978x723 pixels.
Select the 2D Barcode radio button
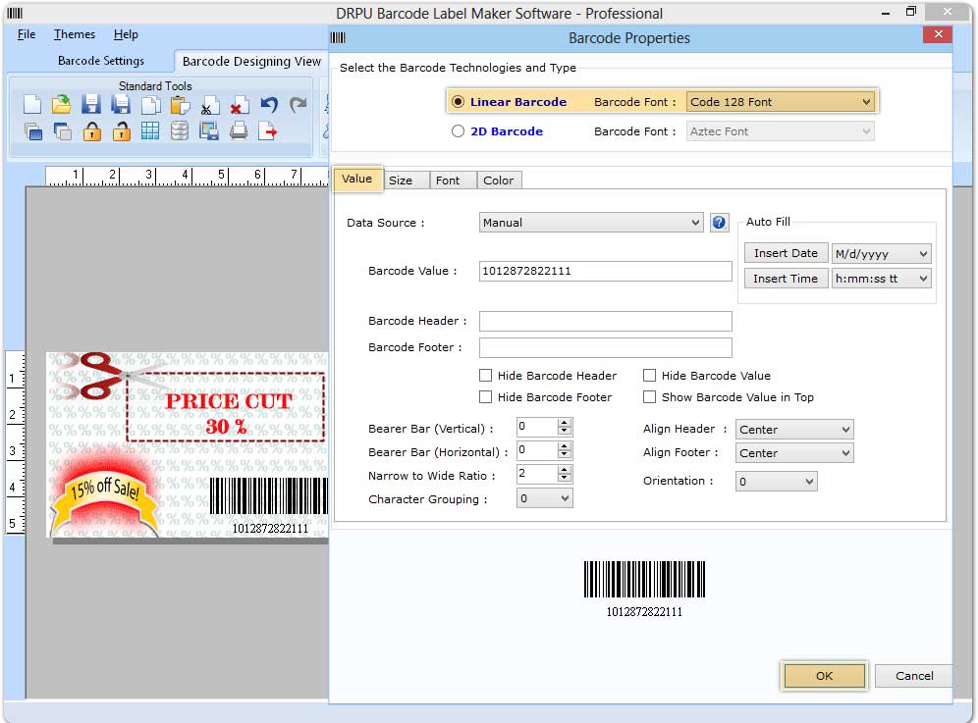click(x=458, y=131)
